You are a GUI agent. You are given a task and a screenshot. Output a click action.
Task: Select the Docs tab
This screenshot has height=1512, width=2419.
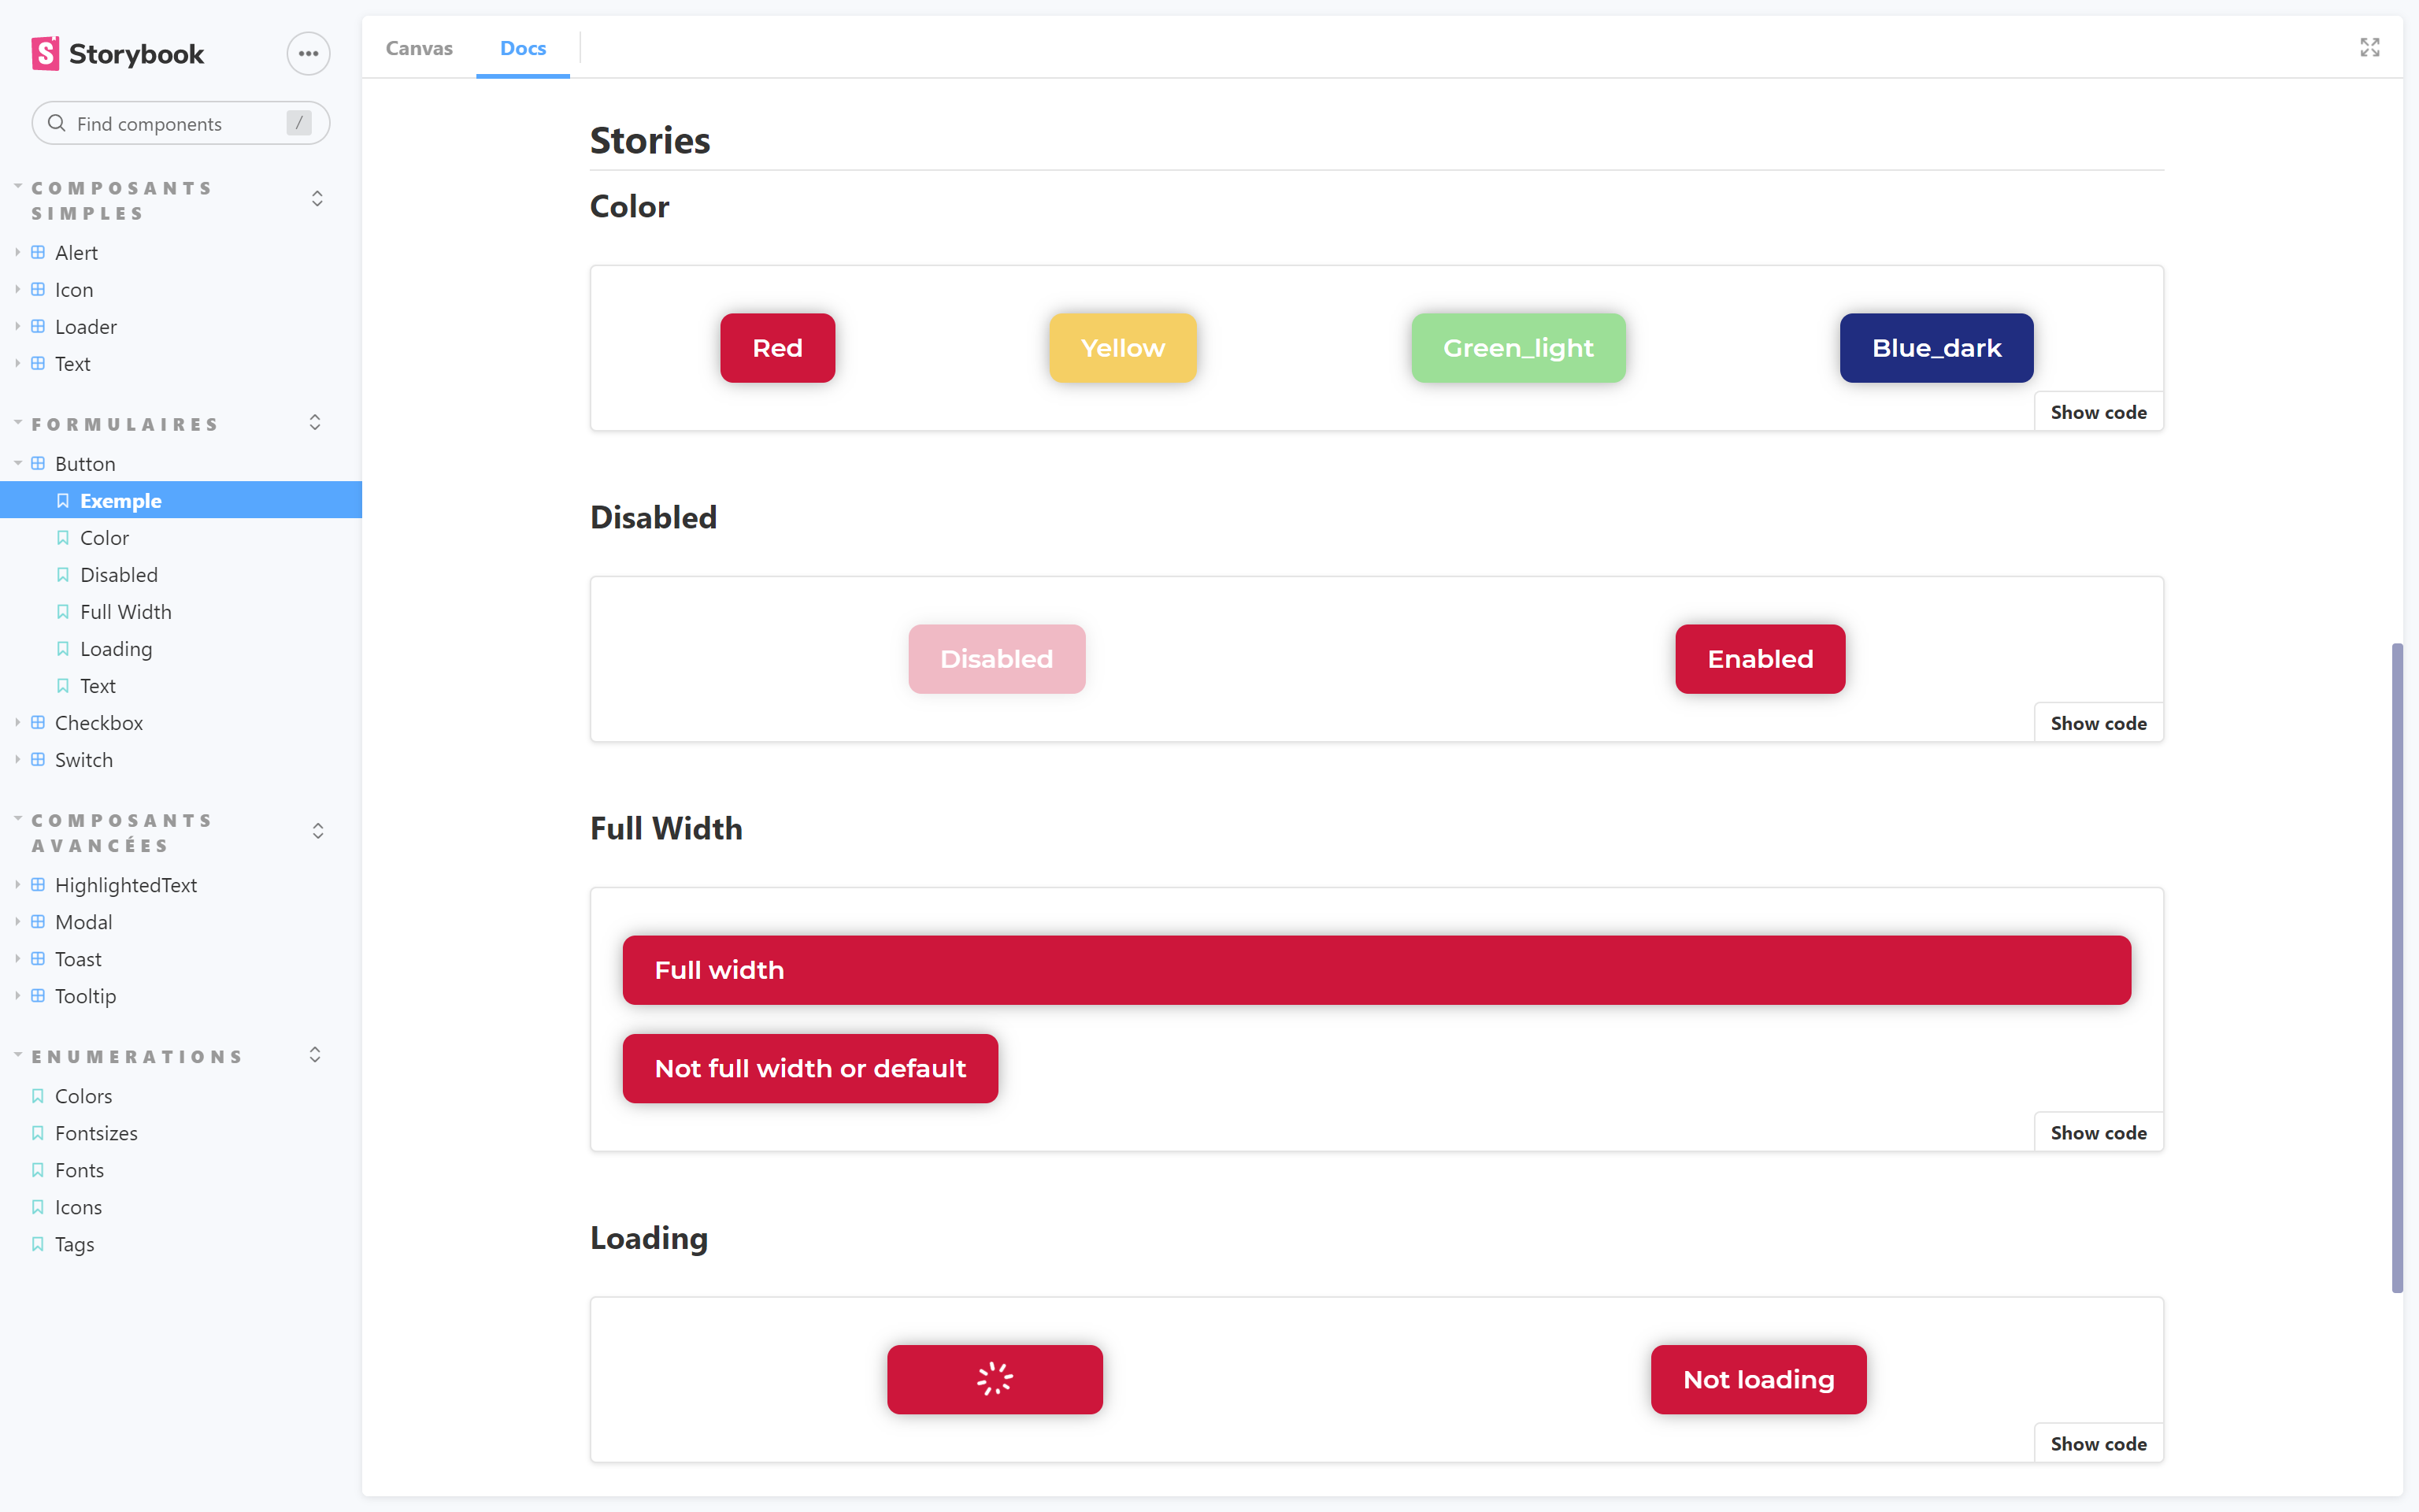[523, 48]
